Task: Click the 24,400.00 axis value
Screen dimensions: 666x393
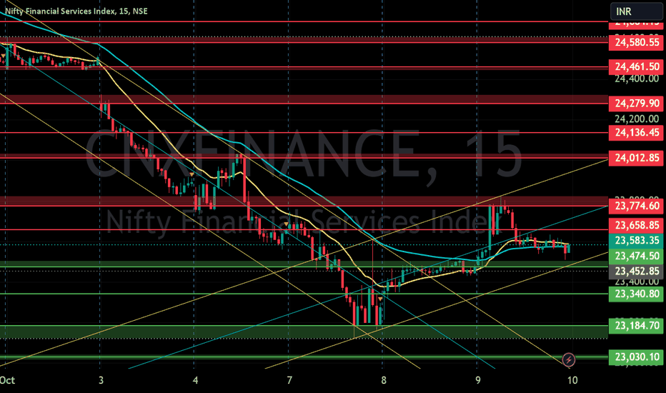Action: [x=636, y=79]
